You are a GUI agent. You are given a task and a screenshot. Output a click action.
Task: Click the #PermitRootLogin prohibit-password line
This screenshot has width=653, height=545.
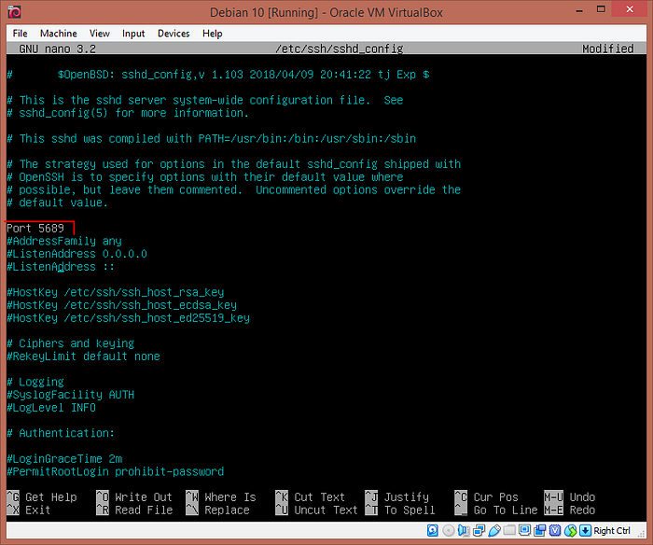click(116, 471)
